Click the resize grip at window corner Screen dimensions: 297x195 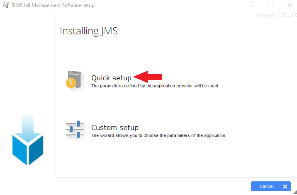click(x=295, y=192)
